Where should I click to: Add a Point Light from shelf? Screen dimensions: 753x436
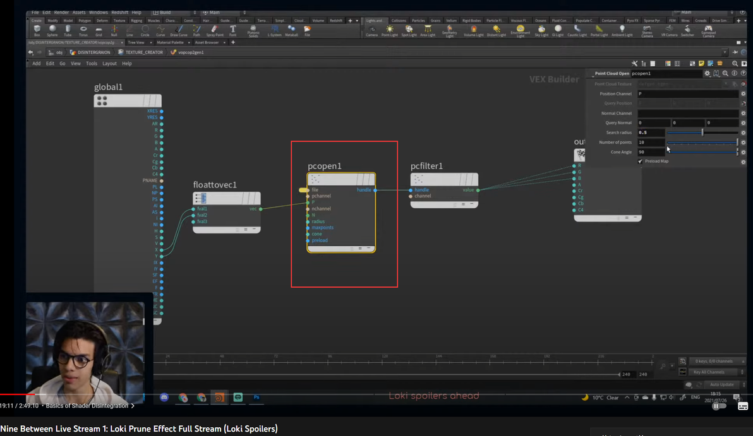click(389, 30)
